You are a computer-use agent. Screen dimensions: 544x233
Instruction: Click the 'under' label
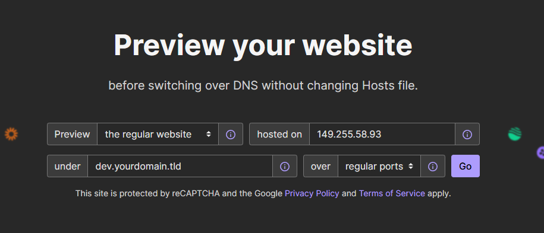coord(67,166)
